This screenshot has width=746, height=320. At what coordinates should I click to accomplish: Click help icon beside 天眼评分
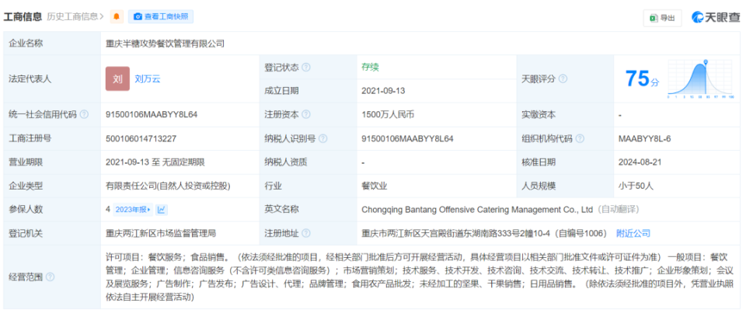(x=563, y=79)
